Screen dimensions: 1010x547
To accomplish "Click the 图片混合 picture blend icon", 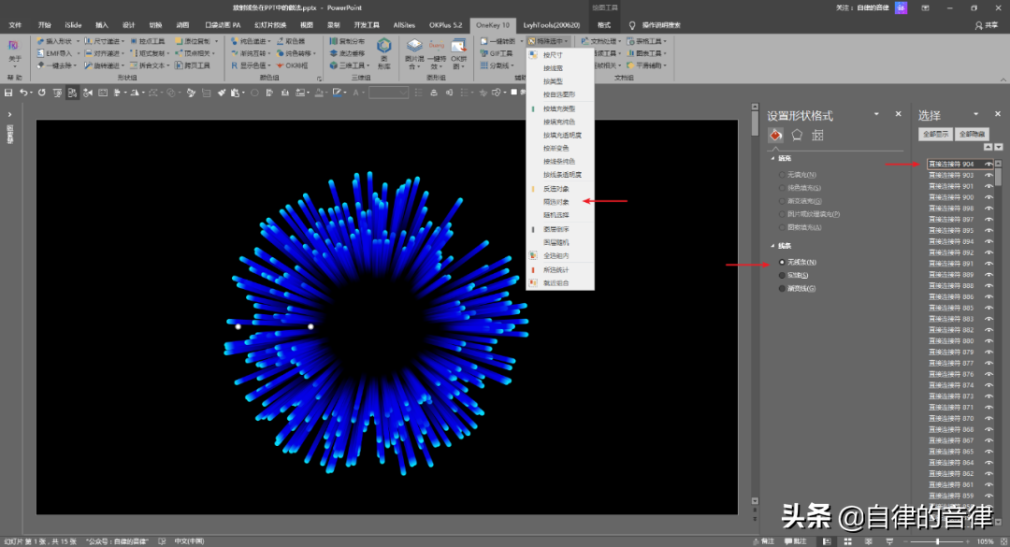I will click(414, 53).
